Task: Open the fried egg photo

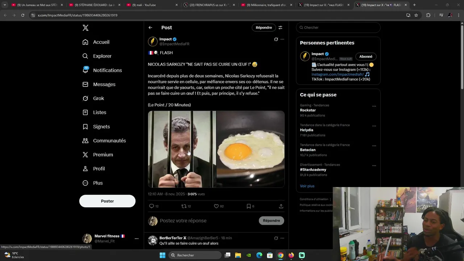Action: click(x=250, y=149)
